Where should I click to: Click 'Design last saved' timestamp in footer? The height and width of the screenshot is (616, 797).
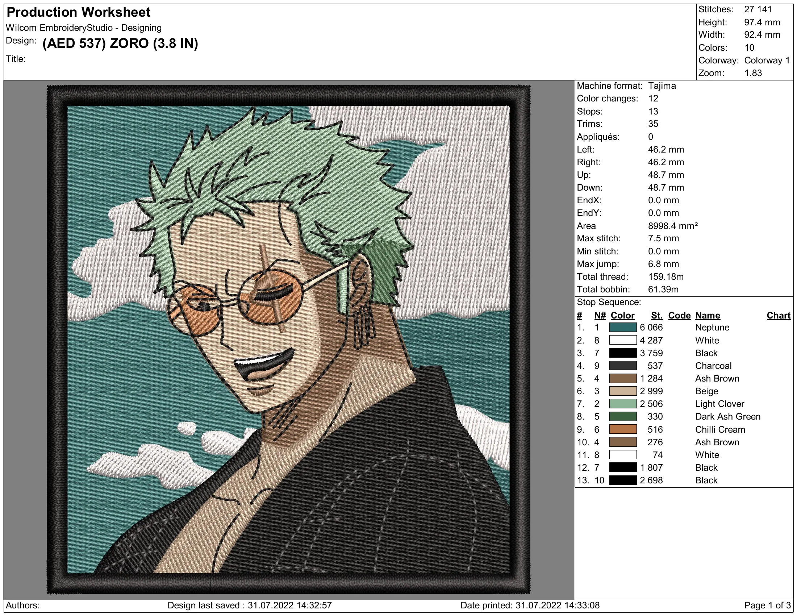pos(250,605)
